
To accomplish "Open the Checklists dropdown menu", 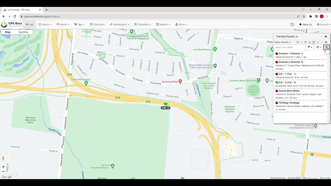I will coord(143,25).
